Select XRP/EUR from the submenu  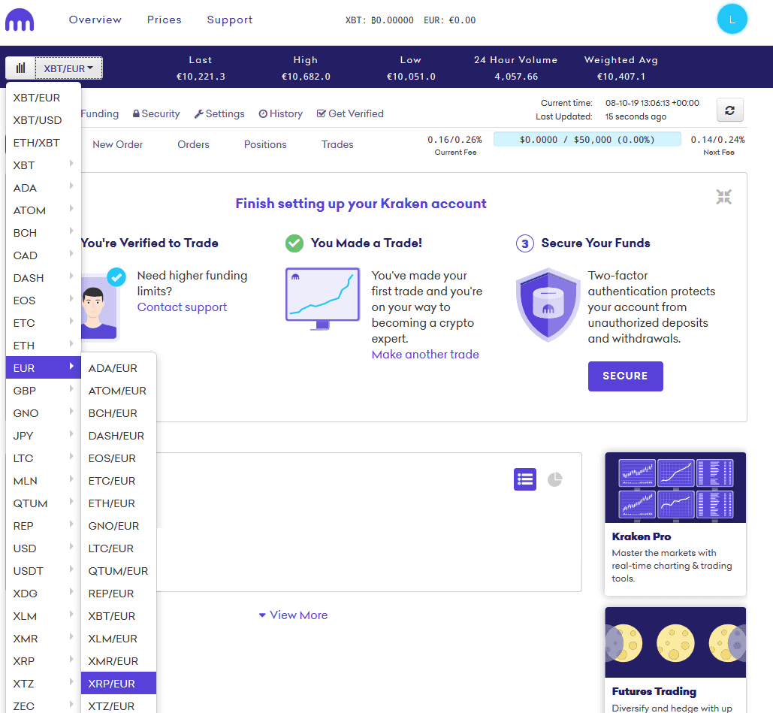click(x=118, y=683)
